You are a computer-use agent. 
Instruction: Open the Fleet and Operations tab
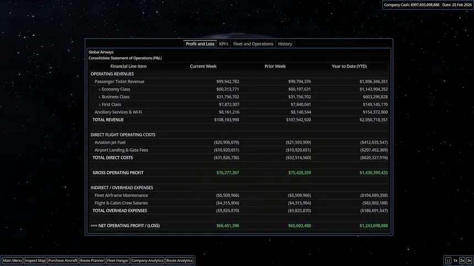click(x=253, y=44)
